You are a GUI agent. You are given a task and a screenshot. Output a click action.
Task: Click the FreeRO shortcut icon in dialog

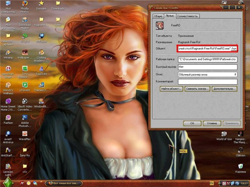click(160, 25)
